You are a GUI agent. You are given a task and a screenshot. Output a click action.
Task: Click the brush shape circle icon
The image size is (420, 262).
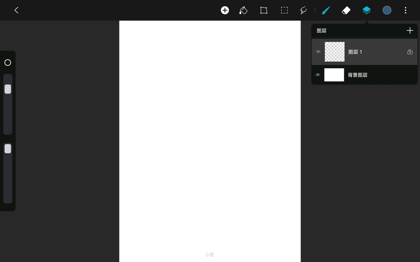pos(8,63)
